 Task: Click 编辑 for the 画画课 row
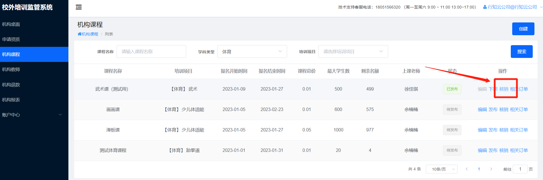482,110
